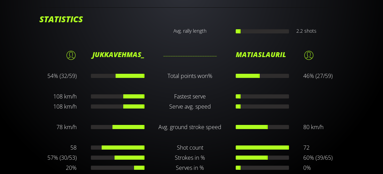This screenshot has height=174, width=383.
Task: Click Matiaslauril Fastest serve bar
Action: pyautogui.click(x=262, y=96)
